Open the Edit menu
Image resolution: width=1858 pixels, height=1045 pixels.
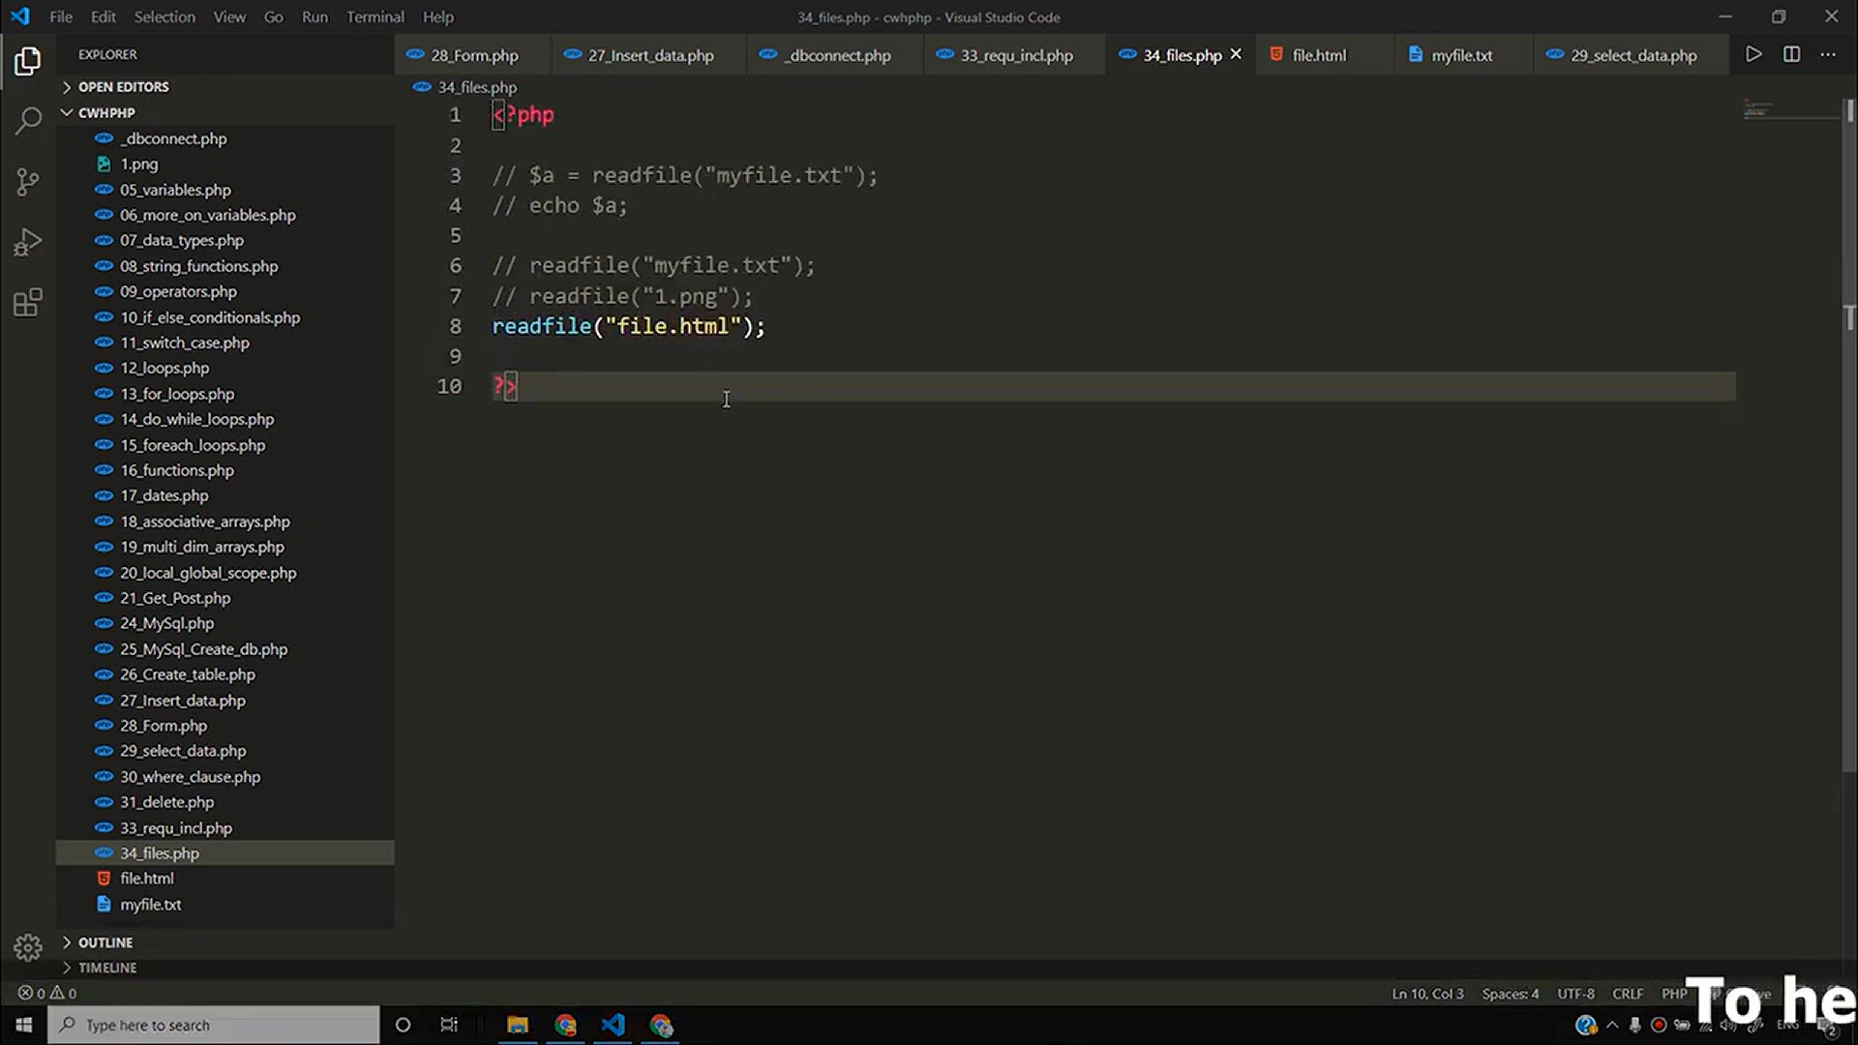[x=104, y=16]
